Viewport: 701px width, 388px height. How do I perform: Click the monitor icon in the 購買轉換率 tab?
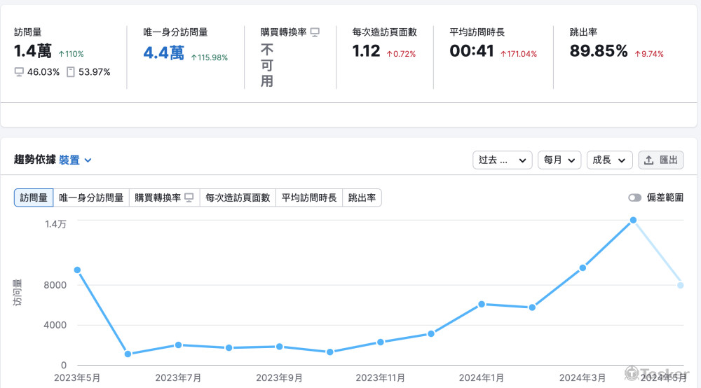pos(189,198)
